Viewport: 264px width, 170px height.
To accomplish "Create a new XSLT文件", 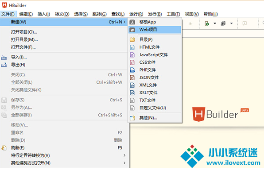I will [155, 93].
